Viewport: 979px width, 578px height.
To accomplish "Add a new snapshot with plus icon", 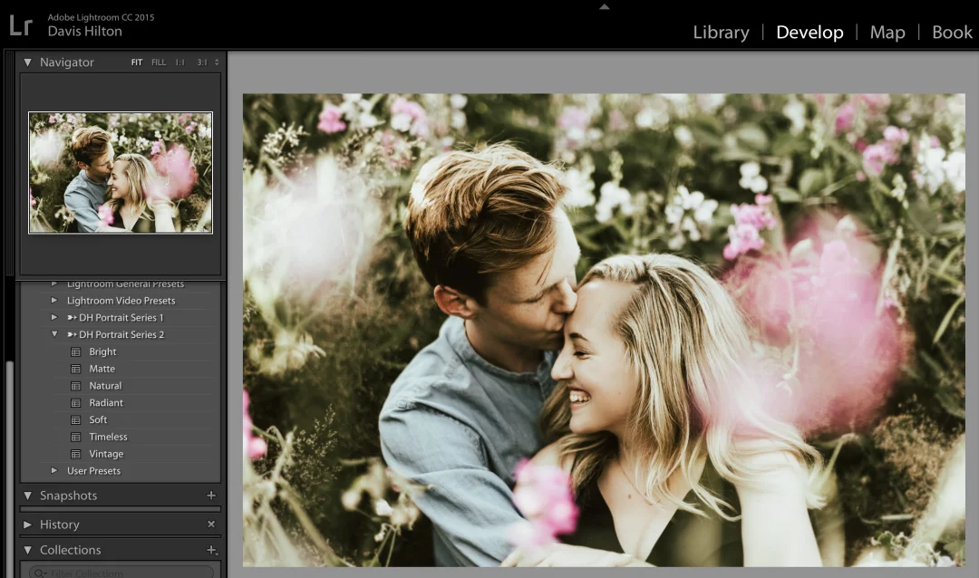I will point(211,496).
